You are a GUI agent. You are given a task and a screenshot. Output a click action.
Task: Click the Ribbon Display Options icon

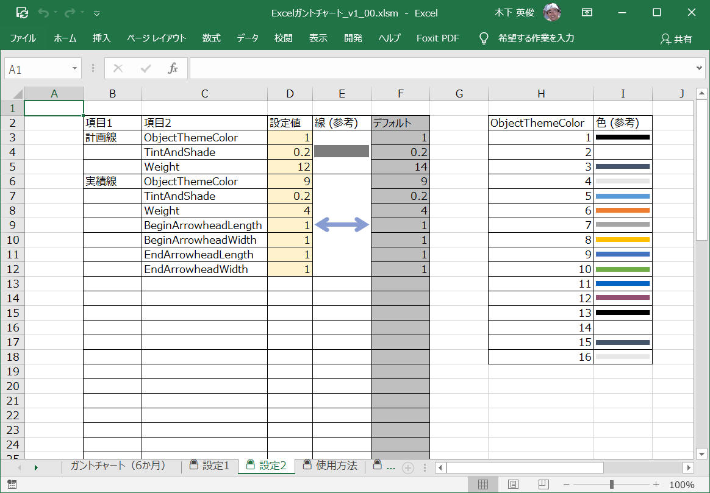587,12
